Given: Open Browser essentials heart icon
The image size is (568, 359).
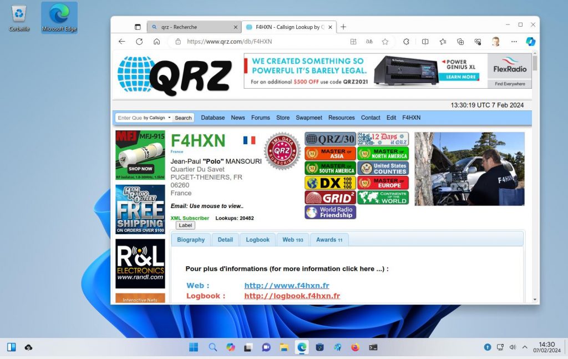Looking at the screenshot, I should click(x=478, y=42).
